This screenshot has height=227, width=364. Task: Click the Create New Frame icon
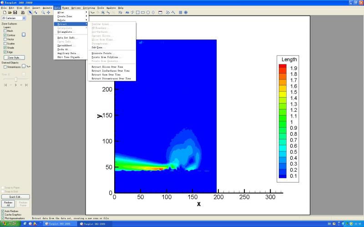coord(160,13)
